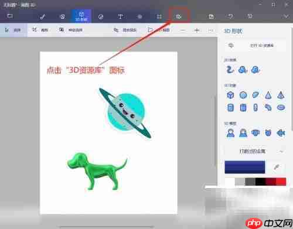Click the current dark blue color swatch
Viewport: 293px width, 229px height.
pos(245,167)
